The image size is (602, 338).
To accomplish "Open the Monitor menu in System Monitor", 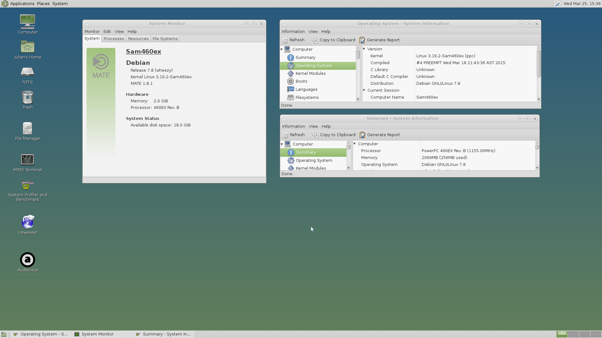I will coord(92,32).
